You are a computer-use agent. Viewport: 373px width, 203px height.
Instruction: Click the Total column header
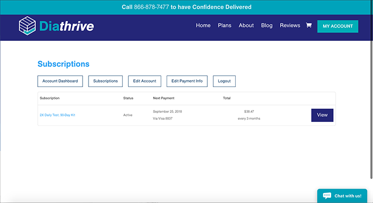tap(227, 98)
